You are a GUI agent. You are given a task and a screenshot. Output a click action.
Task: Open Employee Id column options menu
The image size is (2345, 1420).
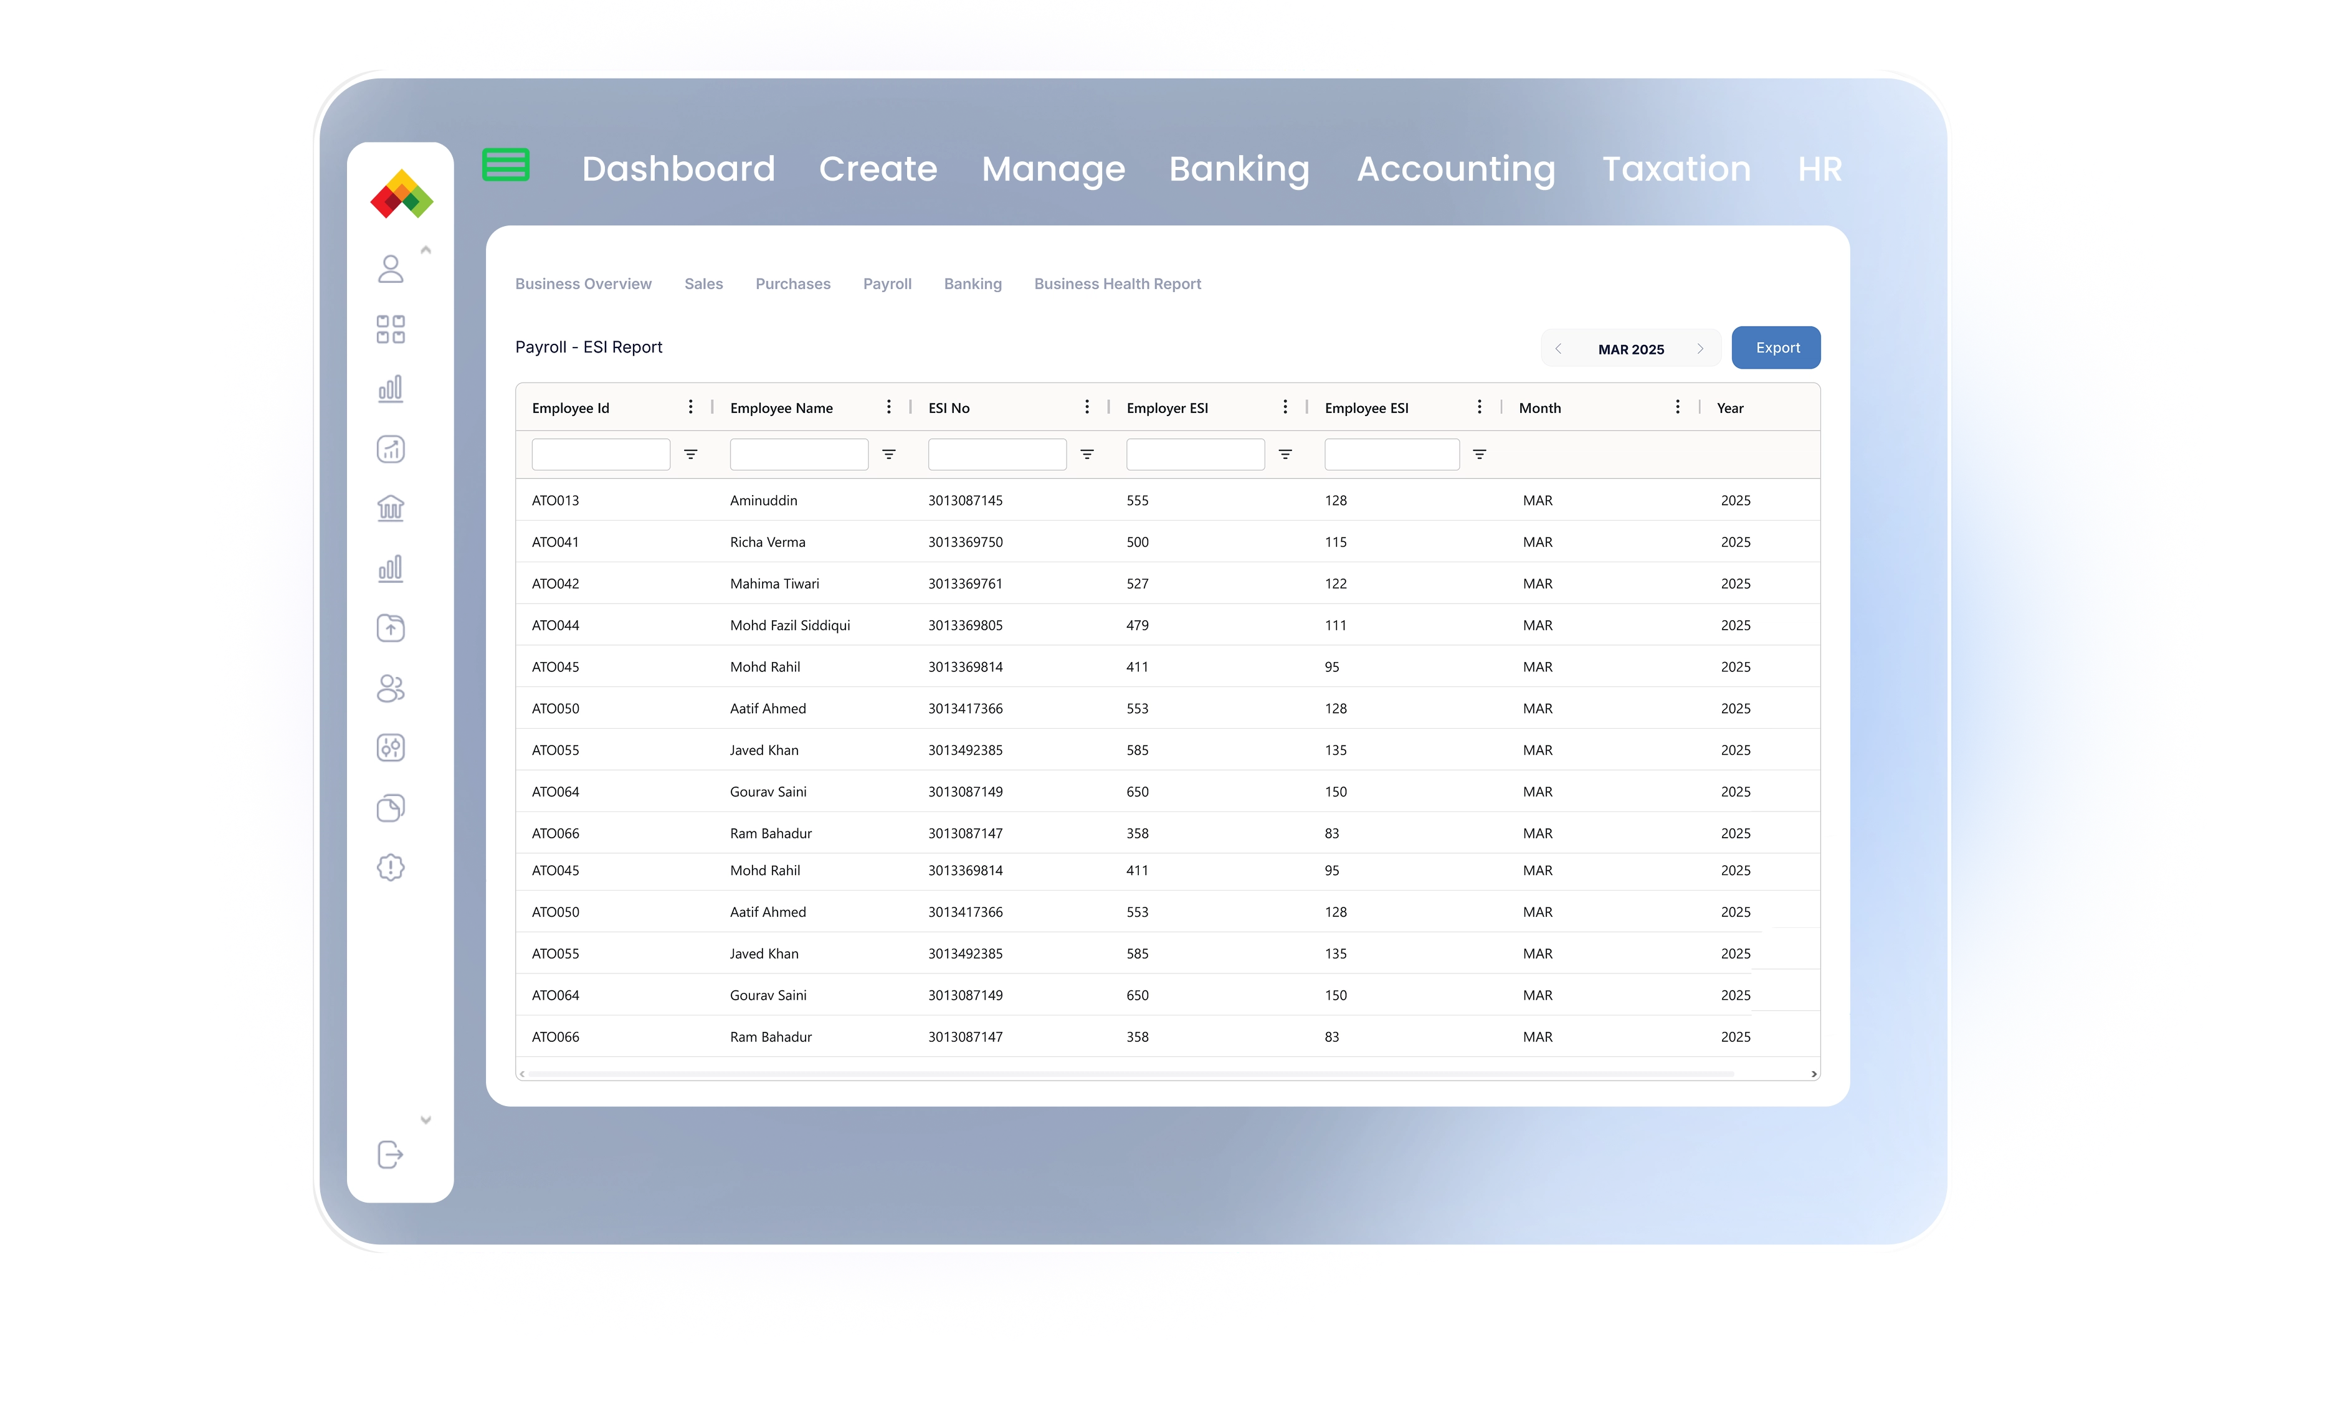point(691,407)
